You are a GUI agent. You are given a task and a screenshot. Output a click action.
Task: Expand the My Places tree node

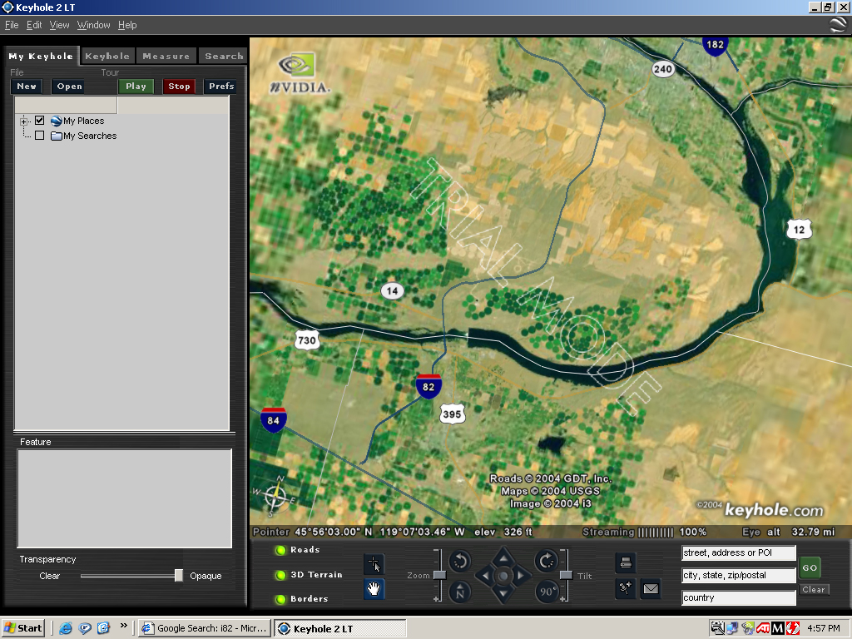tap(23, 121)
